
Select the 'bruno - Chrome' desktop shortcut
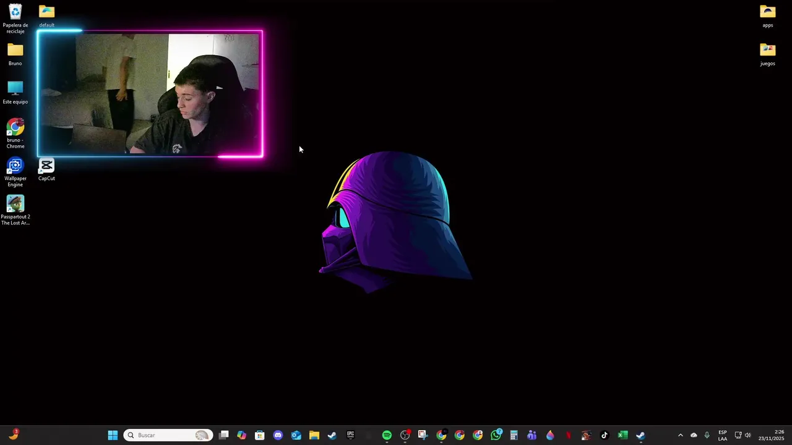[x=15, y=134]
